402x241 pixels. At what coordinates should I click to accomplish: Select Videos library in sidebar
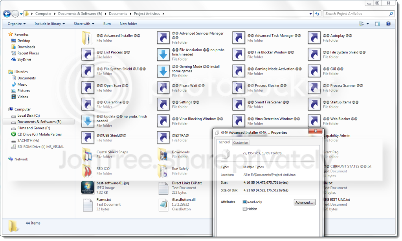(22, 97)
